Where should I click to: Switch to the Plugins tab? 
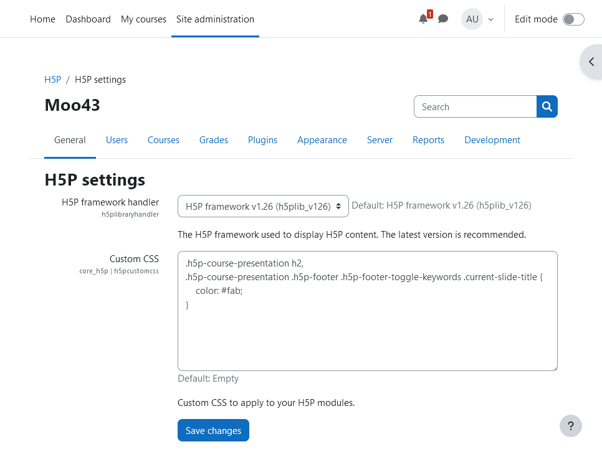(x=262, y=140)
